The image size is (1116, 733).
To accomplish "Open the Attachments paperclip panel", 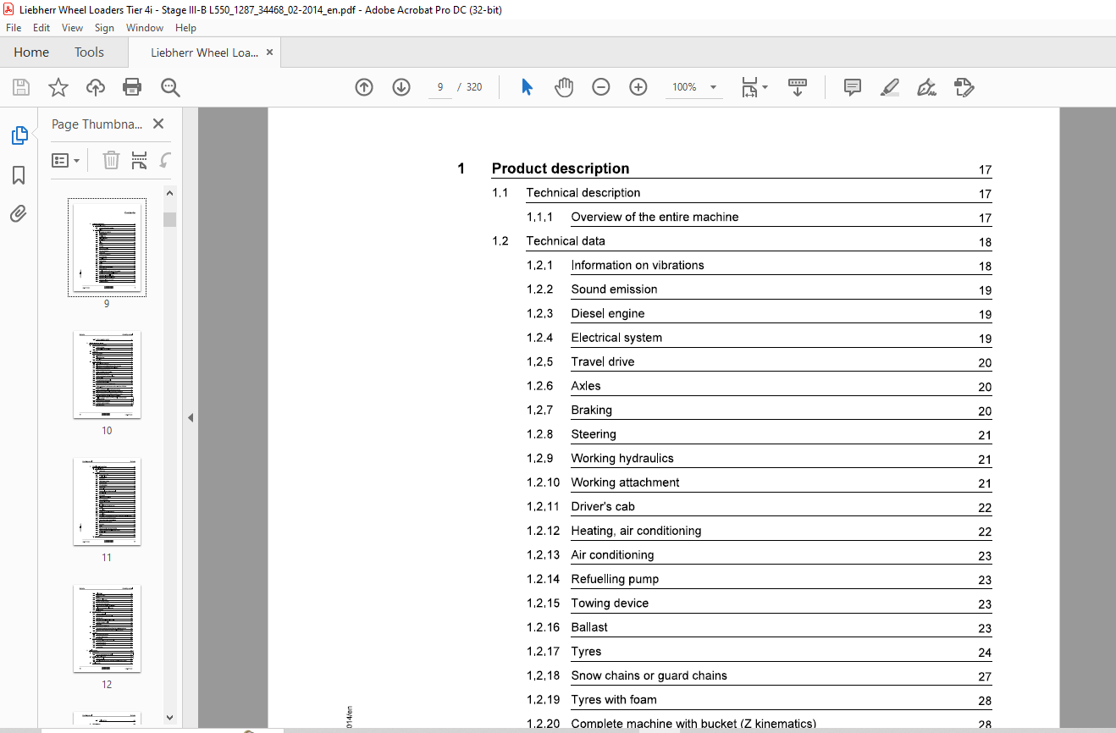I will (19, 214).
